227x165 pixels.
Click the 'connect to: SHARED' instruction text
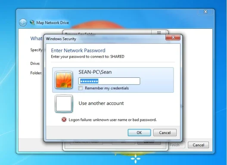click(87, 57)
